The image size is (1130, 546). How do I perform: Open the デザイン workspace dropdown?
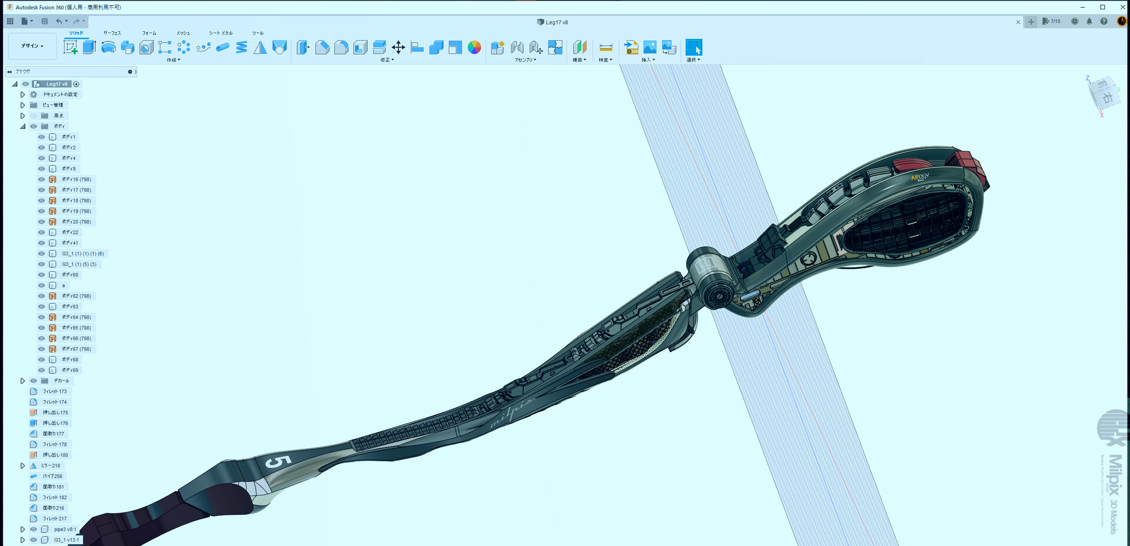[x=32, y=46]
